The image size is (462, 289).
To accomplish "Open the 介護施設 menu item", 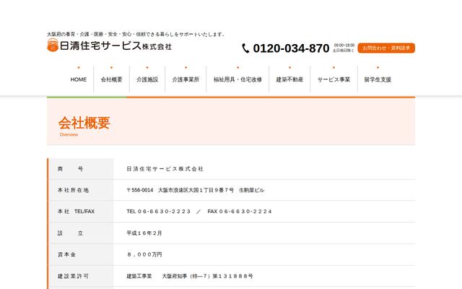I will tap(147, 79).
